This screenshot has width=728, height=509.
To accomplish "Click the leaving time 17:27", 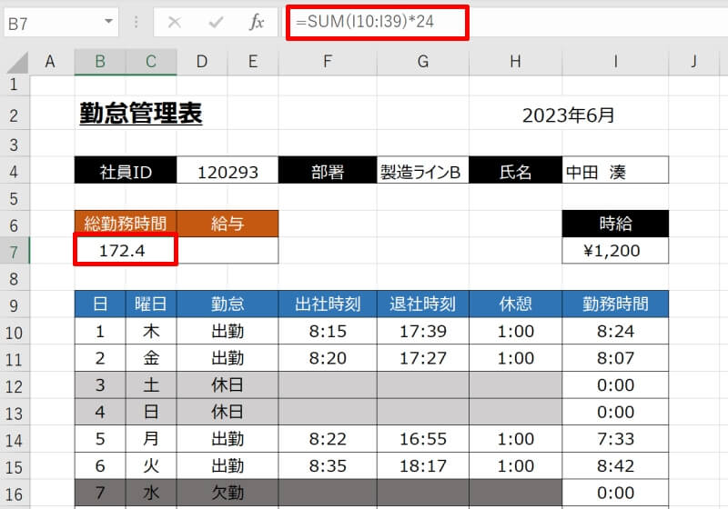I will (422, 358).
